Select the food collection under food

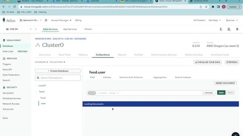click(x=43, y=98)
